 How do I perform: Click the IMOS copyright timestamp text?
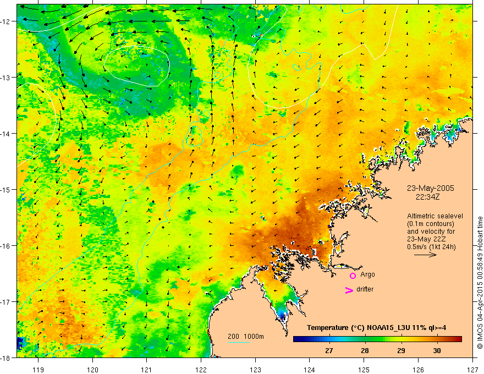(480, 283)
